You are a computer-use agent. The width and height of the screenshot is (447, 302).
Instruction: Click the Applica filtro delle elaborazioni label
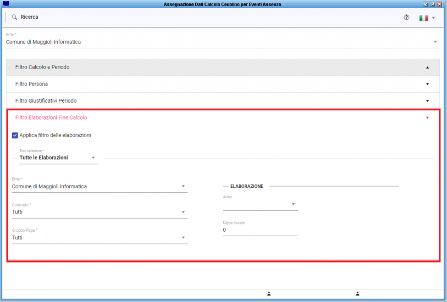point(56,135)
